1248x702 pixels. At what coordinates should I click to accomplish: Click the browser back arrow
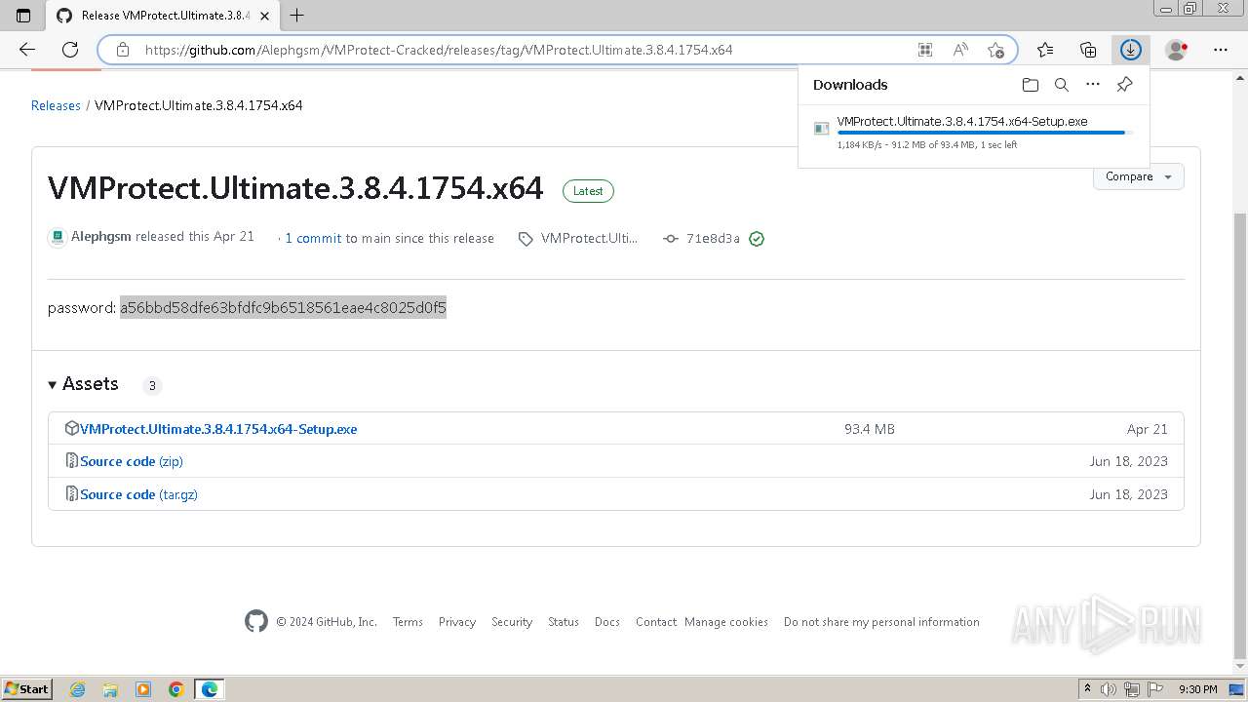coord(27,50)
